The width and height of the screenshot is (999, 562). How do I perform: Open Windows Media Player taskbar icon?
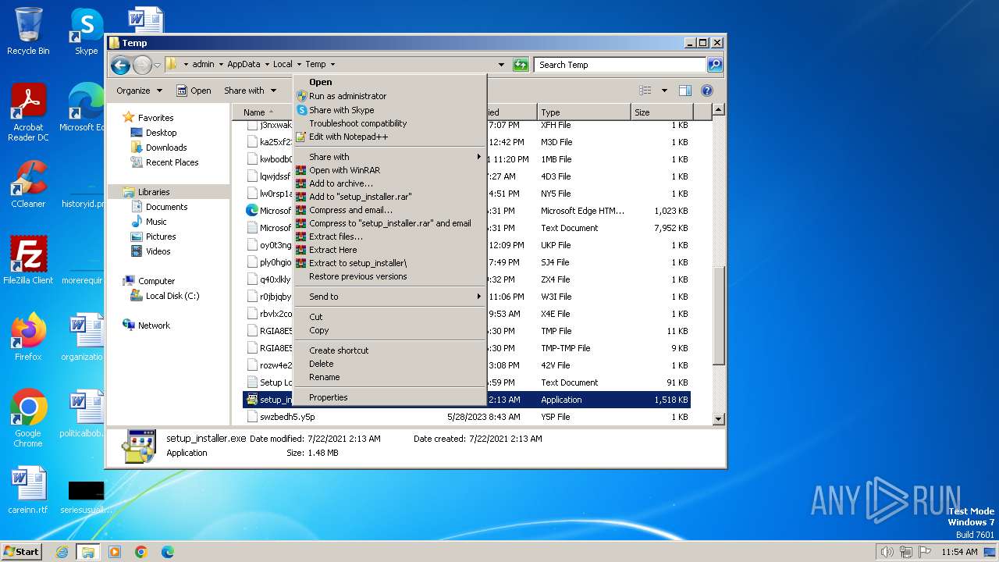coord(115,552)
